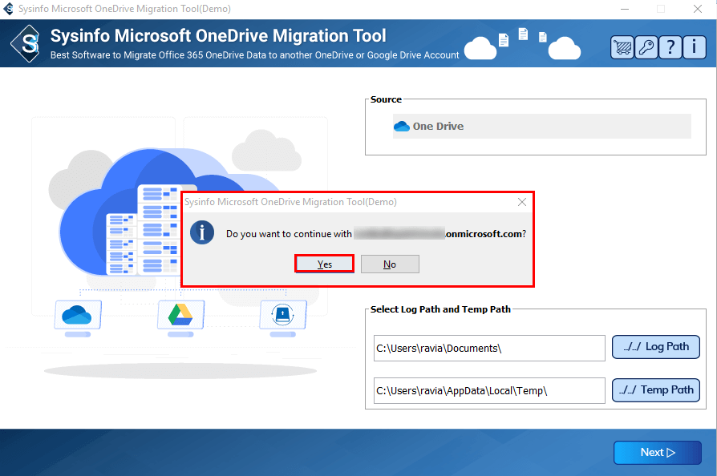Browse with the Log Path button
The image size is (717, 476).
click(656, 347)
